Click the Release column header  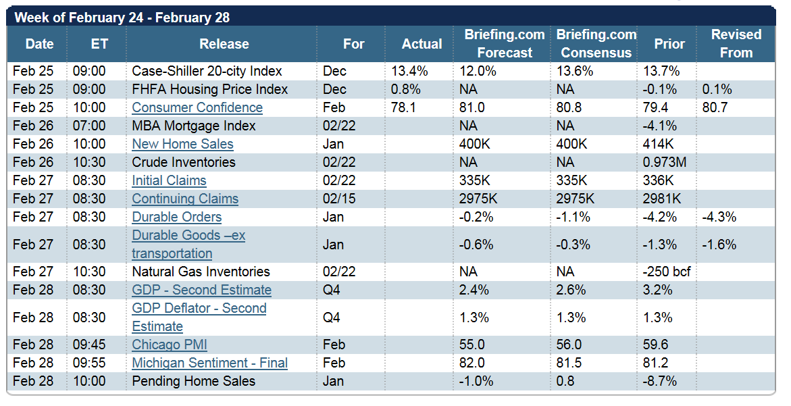tap(224, 44)
